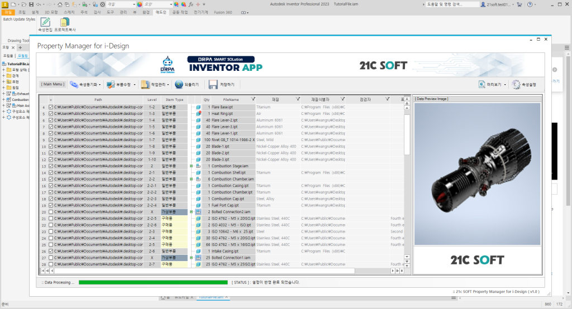Click the Open folder icon in quick access toolbar
572x309 pixels.
tap(23, 4)
